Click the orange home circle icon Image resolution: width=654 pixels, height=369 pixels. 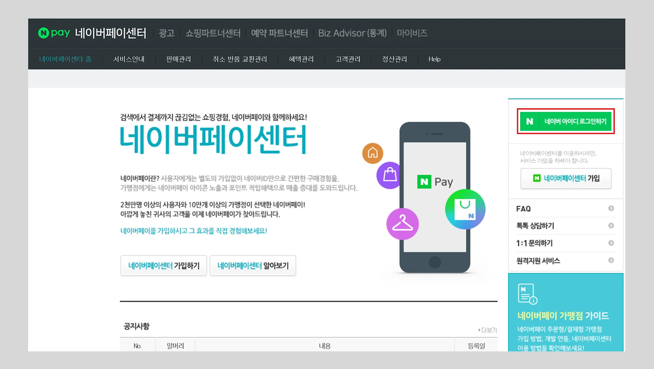[373, 154]
